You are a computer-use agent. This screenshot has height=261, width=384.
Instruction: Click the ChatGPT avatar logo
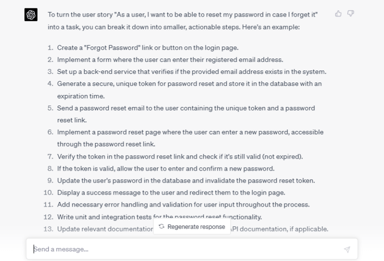[x=31, y=15]
